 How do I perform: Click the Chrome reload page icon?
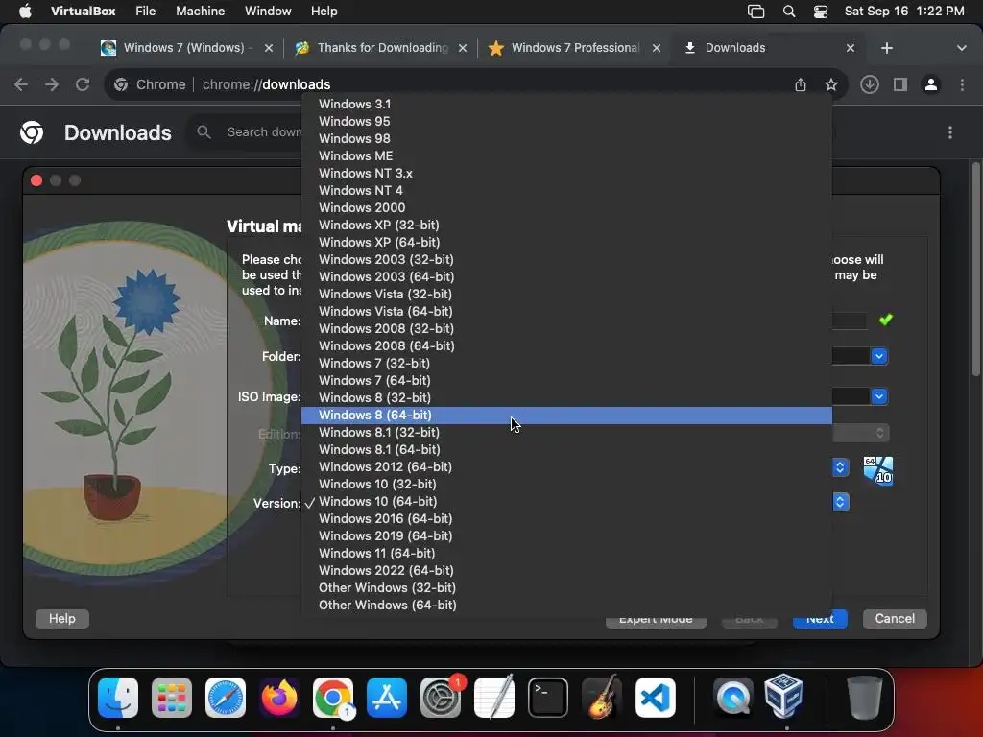click(83, 84)
